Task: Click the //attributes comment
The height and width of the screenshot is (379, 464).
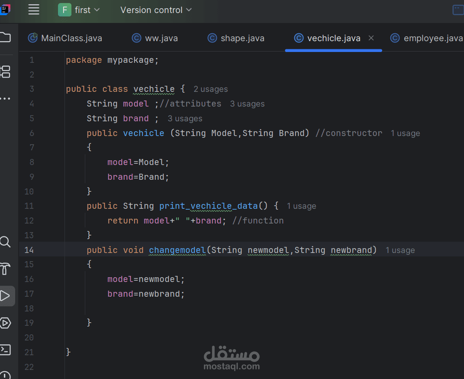Action: (x=190, y=104)
